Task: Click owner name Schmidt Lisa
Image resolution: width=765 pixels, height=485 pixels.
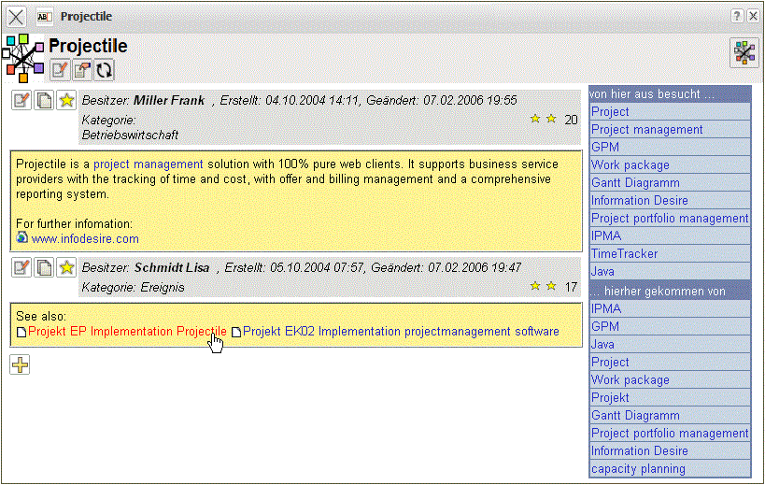Action: (172, 267)
